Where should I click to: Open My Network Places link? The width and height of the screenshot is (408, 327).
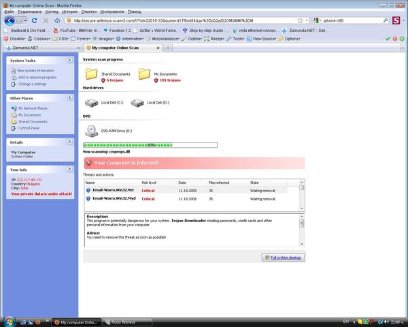pos(33,108)
